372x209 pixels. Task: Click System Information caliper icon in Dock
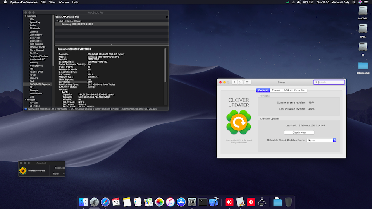[x=262, y=202]
